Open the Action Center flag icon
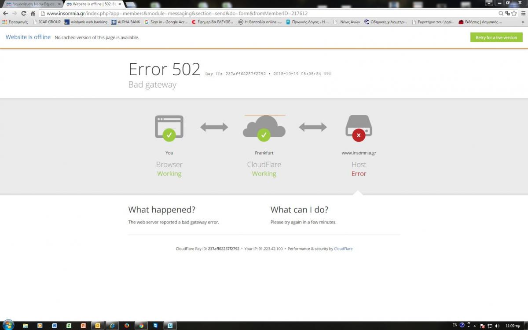Image resolution: width=528 pixels, height=330 pixels. (x=482, y=326)
